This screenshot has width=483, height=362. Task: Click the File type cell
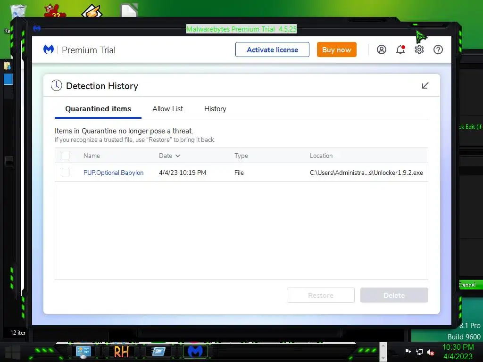(x=239, y=173)
